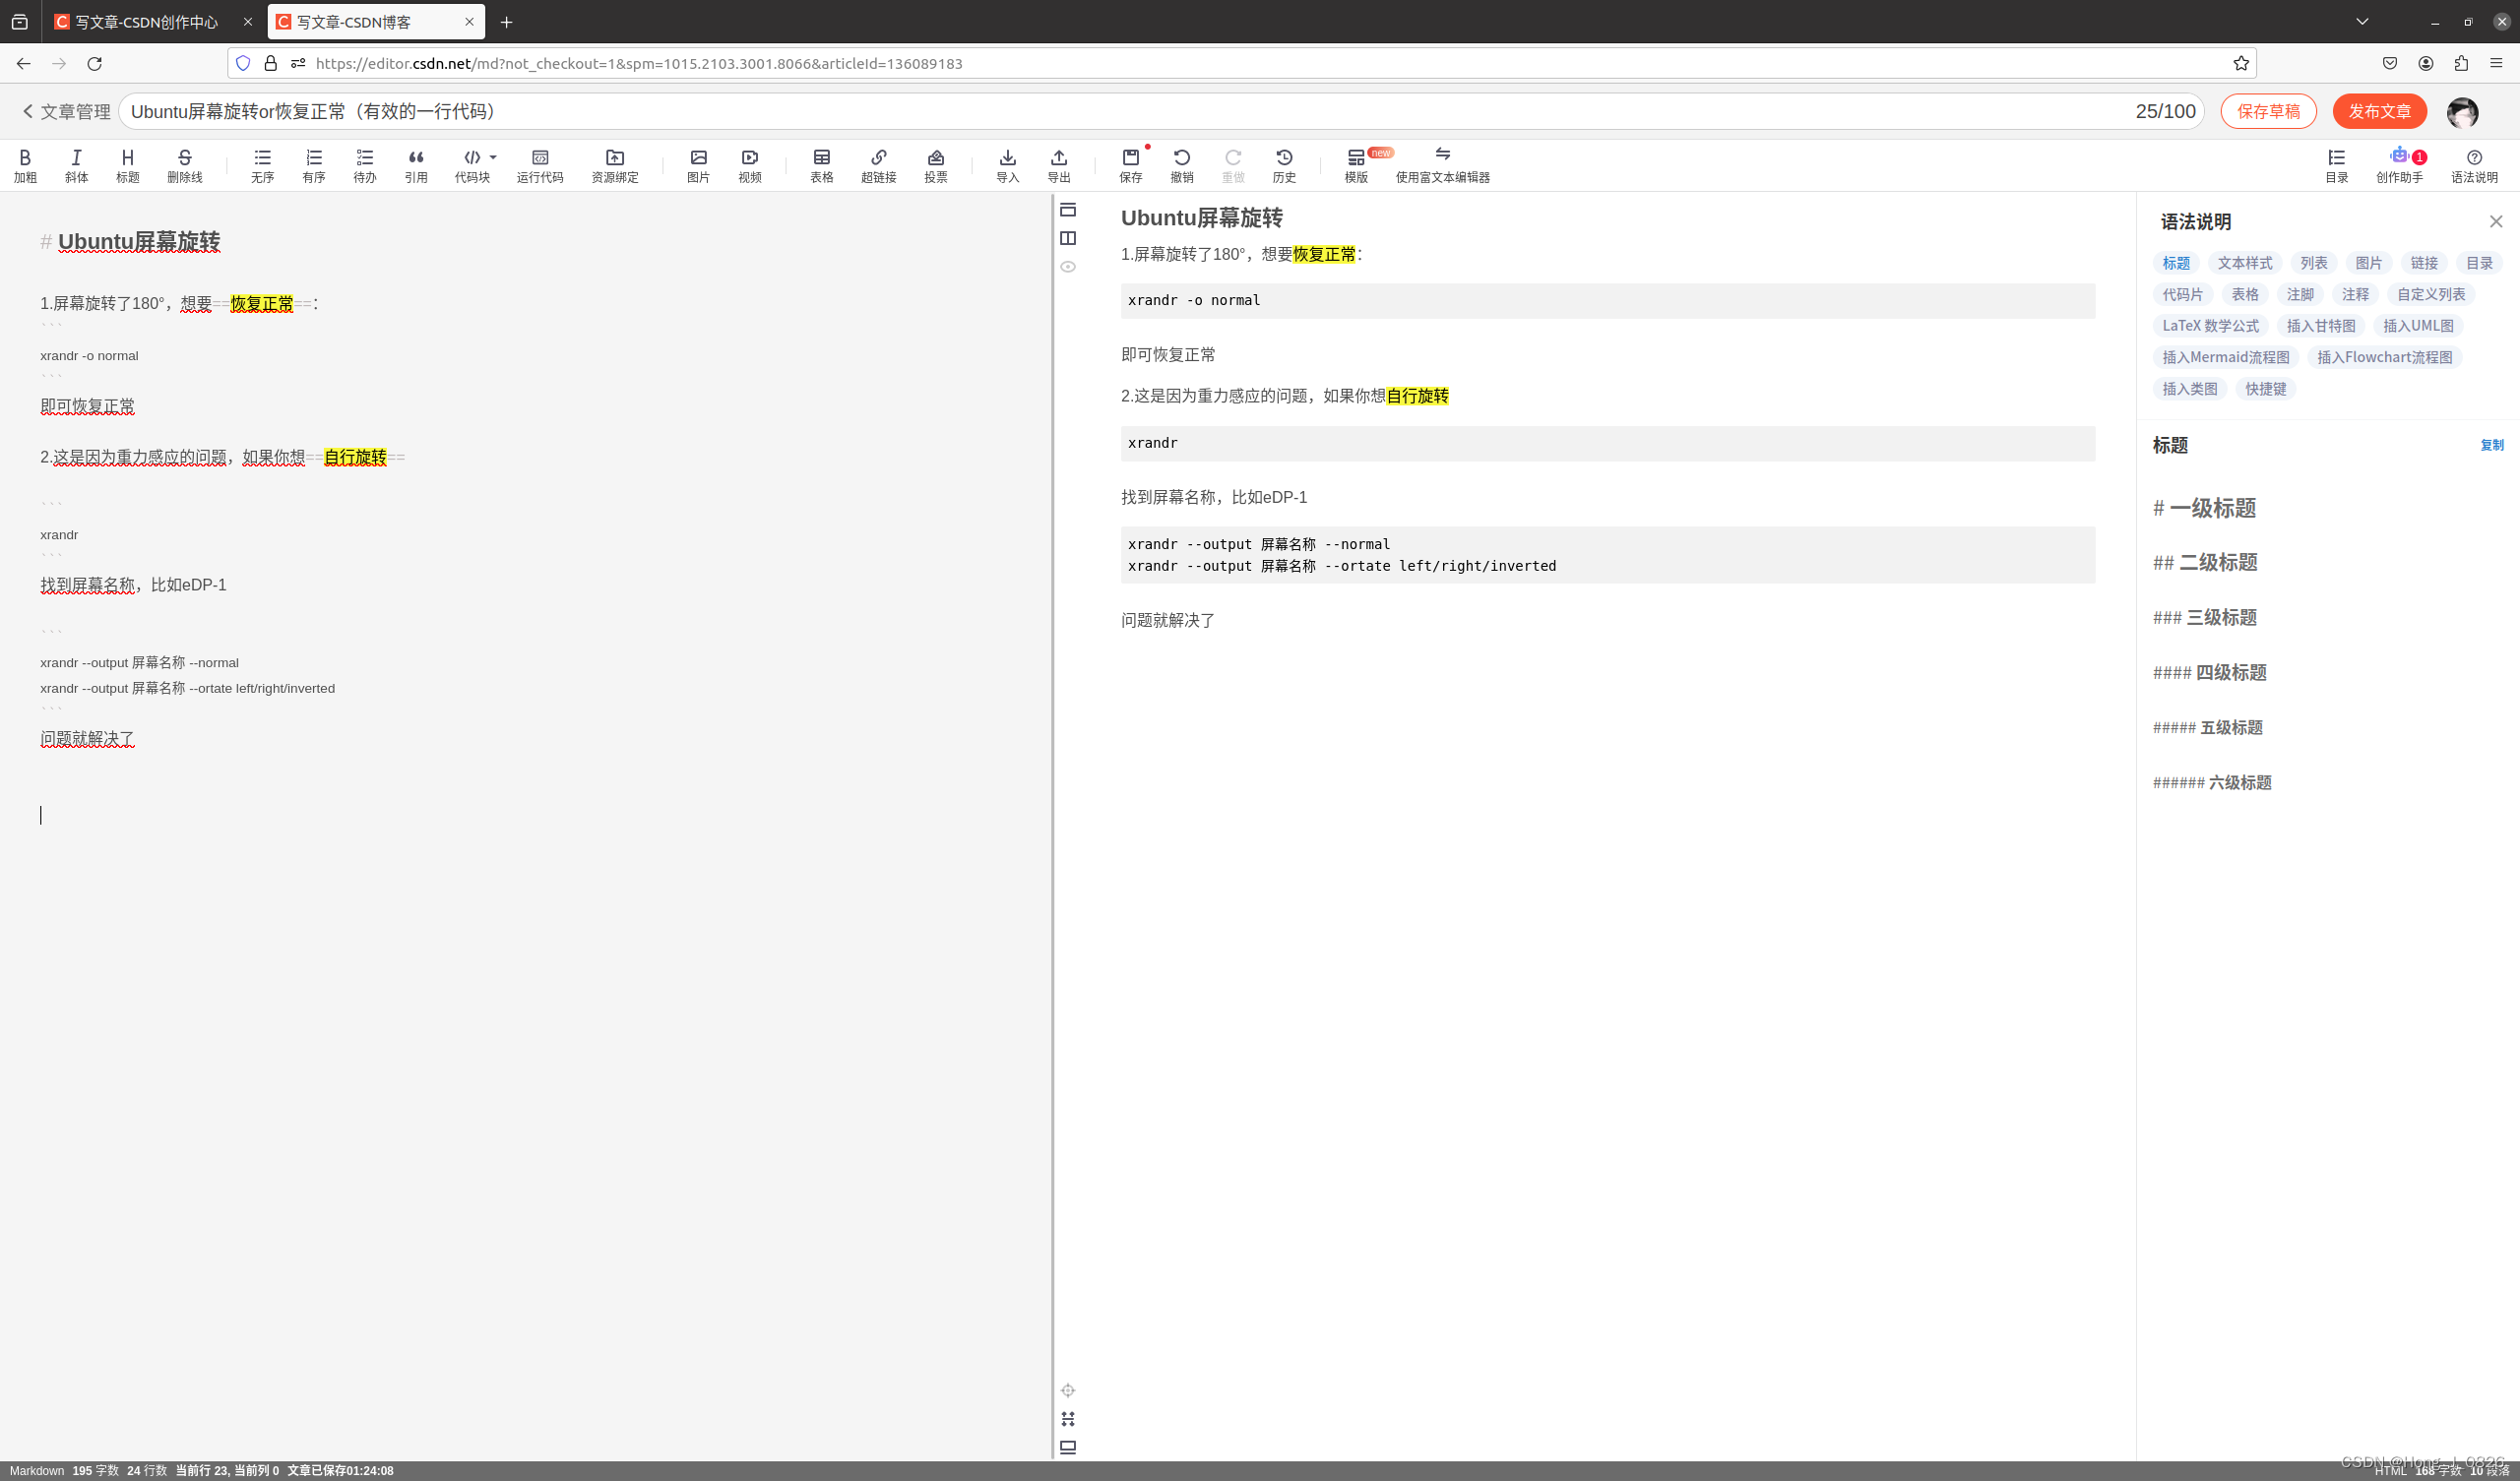Toggle the preview eye icon in divider
This screenshot has height=1481, width=2520.
[x=1068, y=267]
